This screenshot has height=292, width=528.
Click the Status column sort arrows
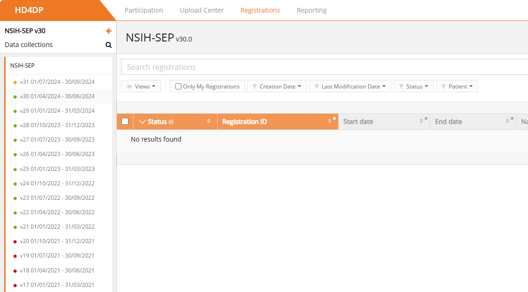click(209, 122)
